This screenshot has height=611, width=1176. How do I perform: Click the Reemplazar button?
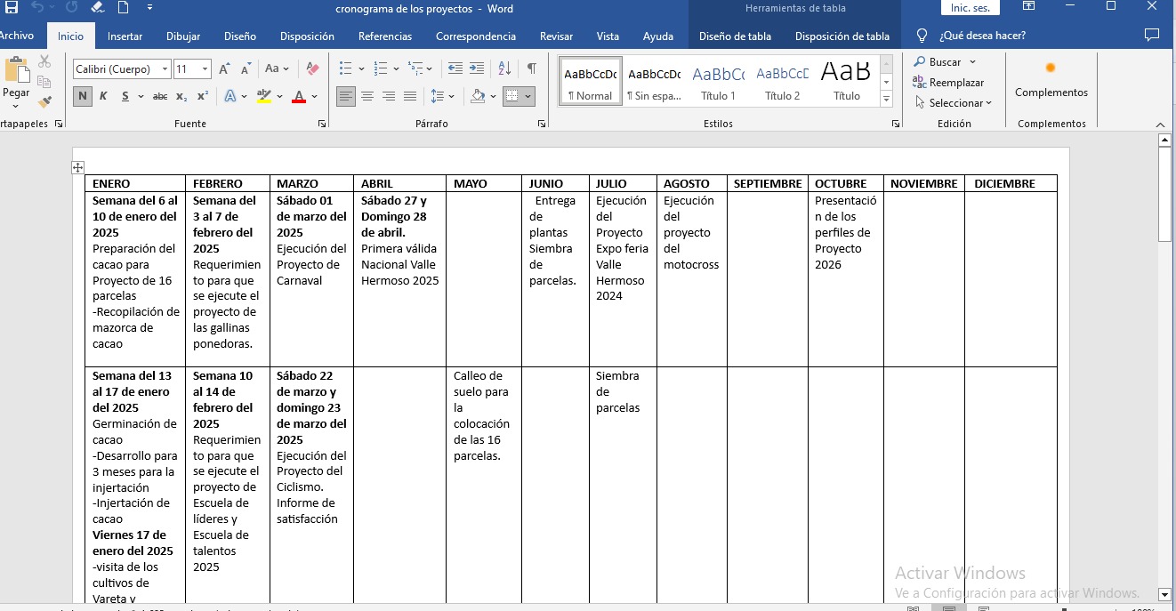click(x=948, y=82)
